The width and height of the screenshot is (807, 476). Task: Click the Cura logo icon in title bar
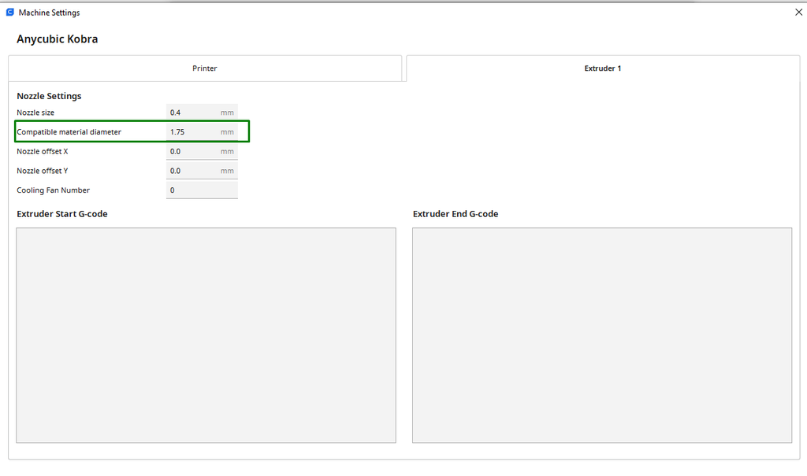(9, 13)
